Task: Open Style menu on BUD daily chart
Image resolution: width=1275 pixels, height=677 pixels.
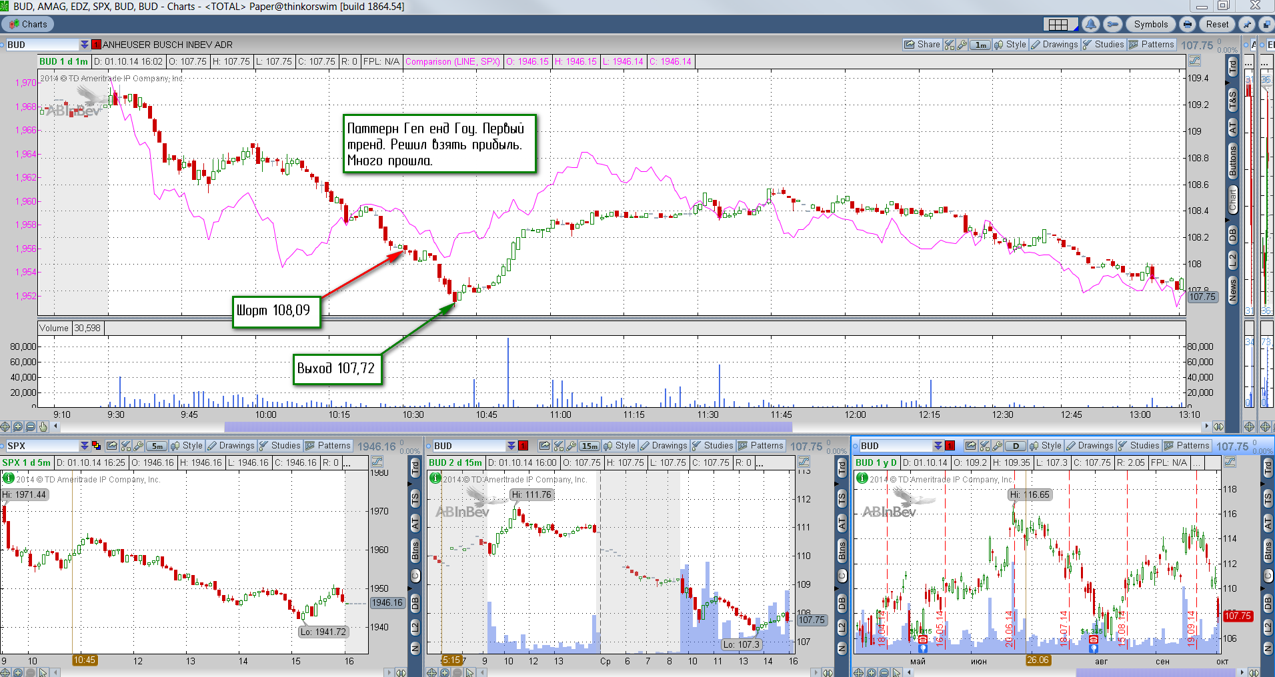Action: (x=1046, y=446)
